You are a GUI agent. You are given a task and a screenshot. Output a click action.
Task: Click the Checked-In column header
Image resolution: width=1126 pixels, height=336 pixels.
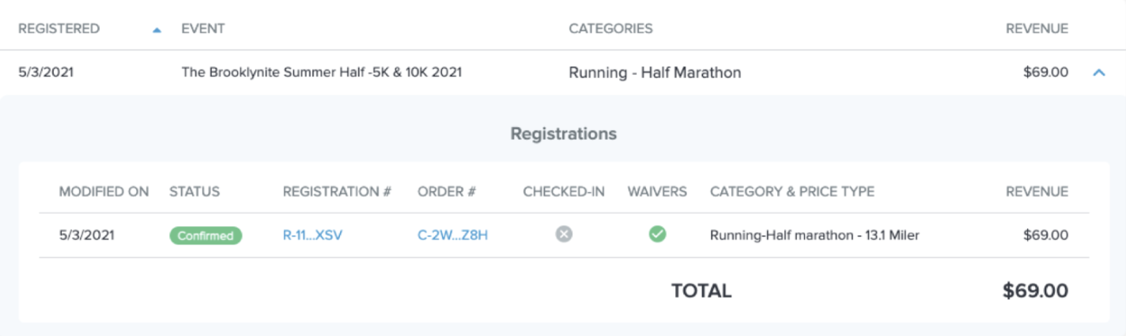564,192
